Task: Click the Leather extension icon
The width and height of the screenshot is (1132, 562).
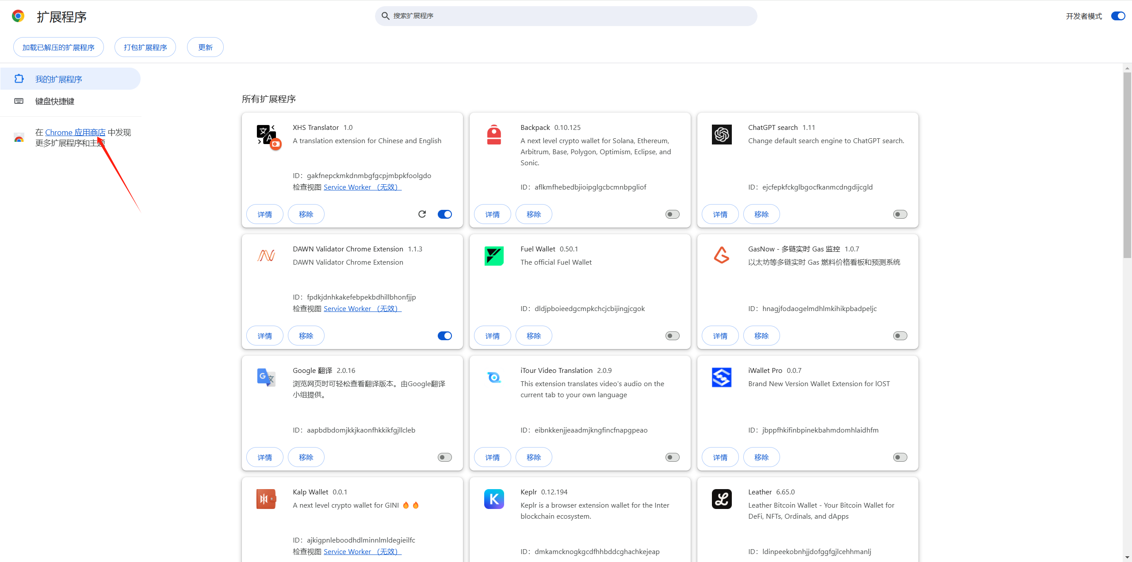Action: point(722,499)
